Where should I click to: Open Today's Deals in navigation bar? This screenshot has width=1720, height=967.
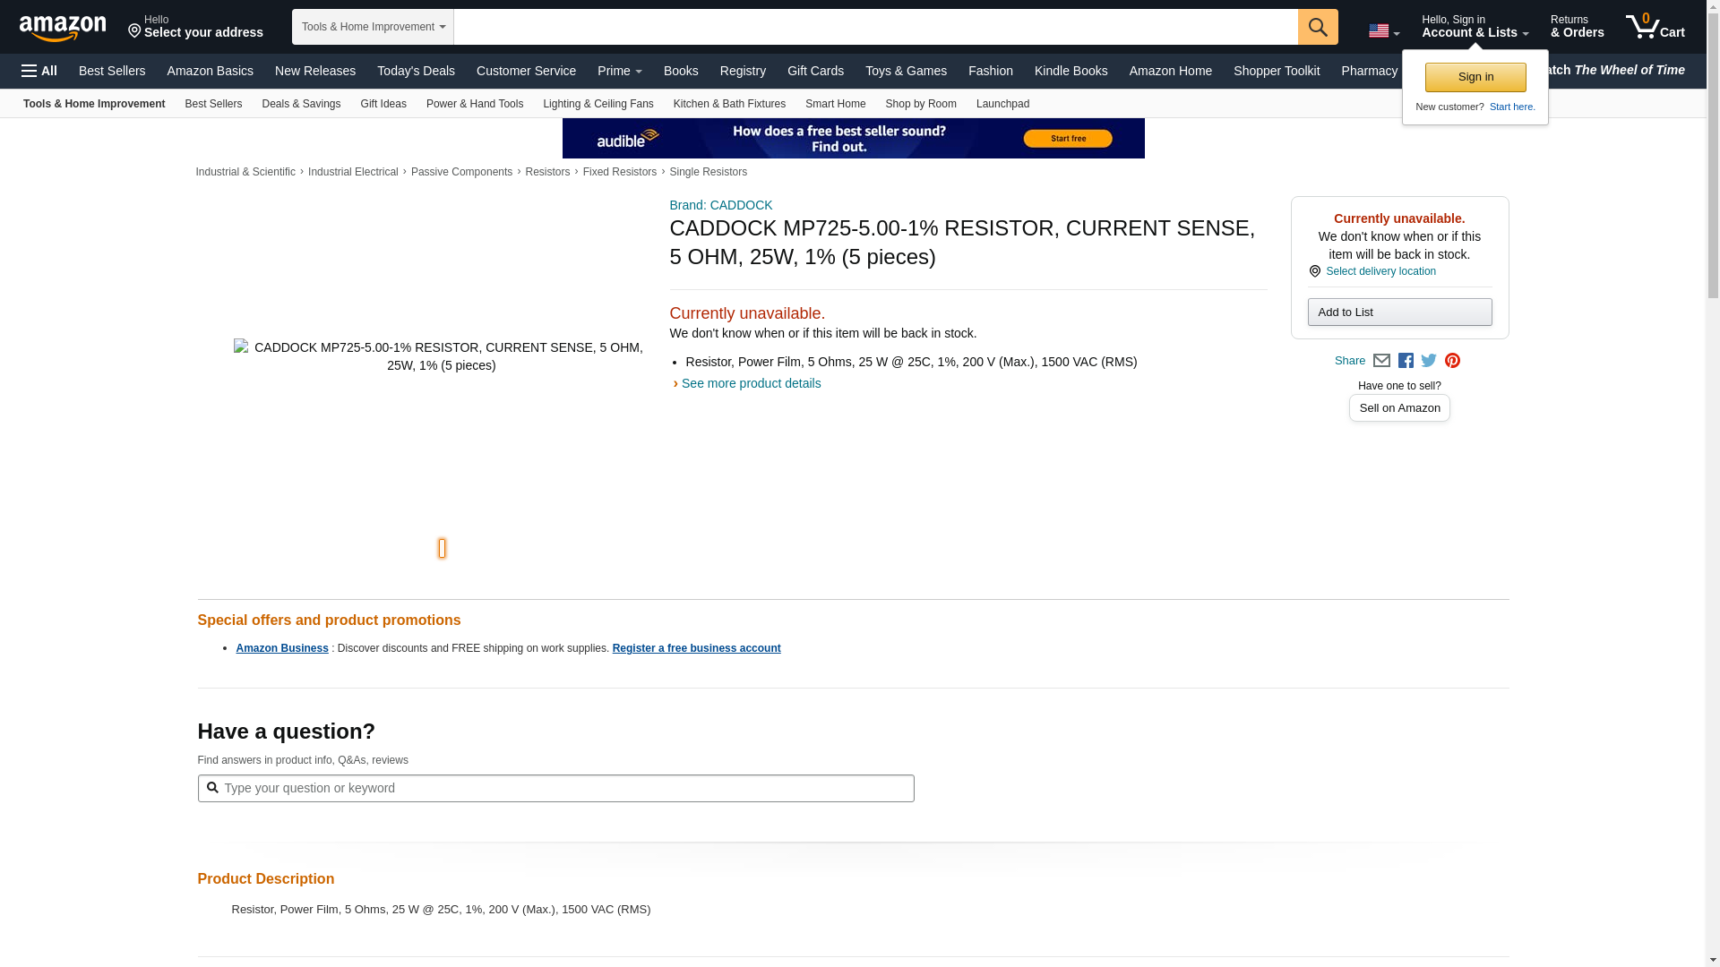pos(416,71)
